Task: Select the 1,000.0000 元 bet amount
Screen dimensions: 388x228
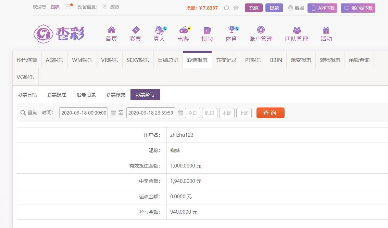Action: tap(186, 166)
